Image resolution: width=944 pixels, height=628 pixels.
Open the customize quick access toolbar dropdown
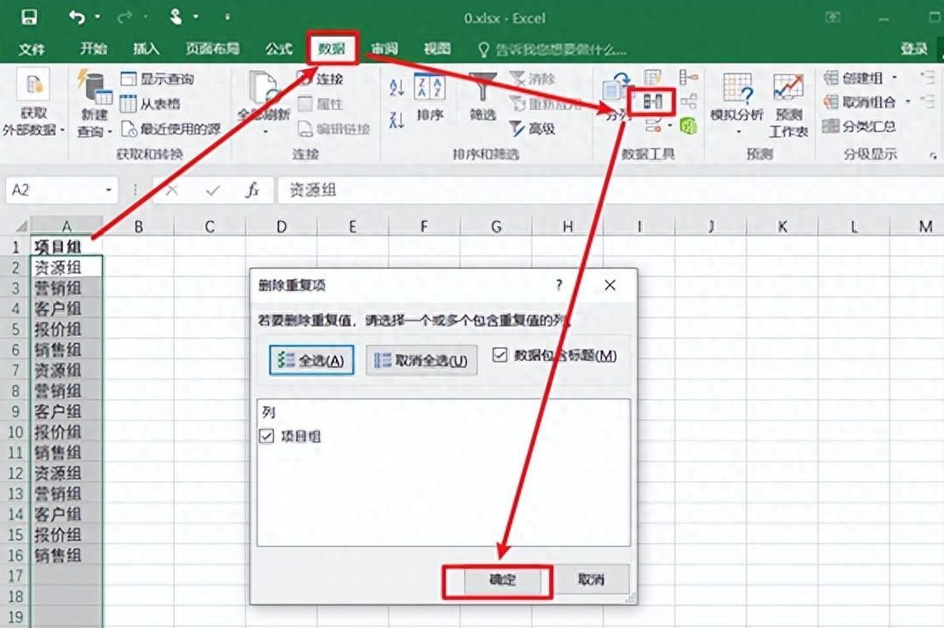point(228,17)
